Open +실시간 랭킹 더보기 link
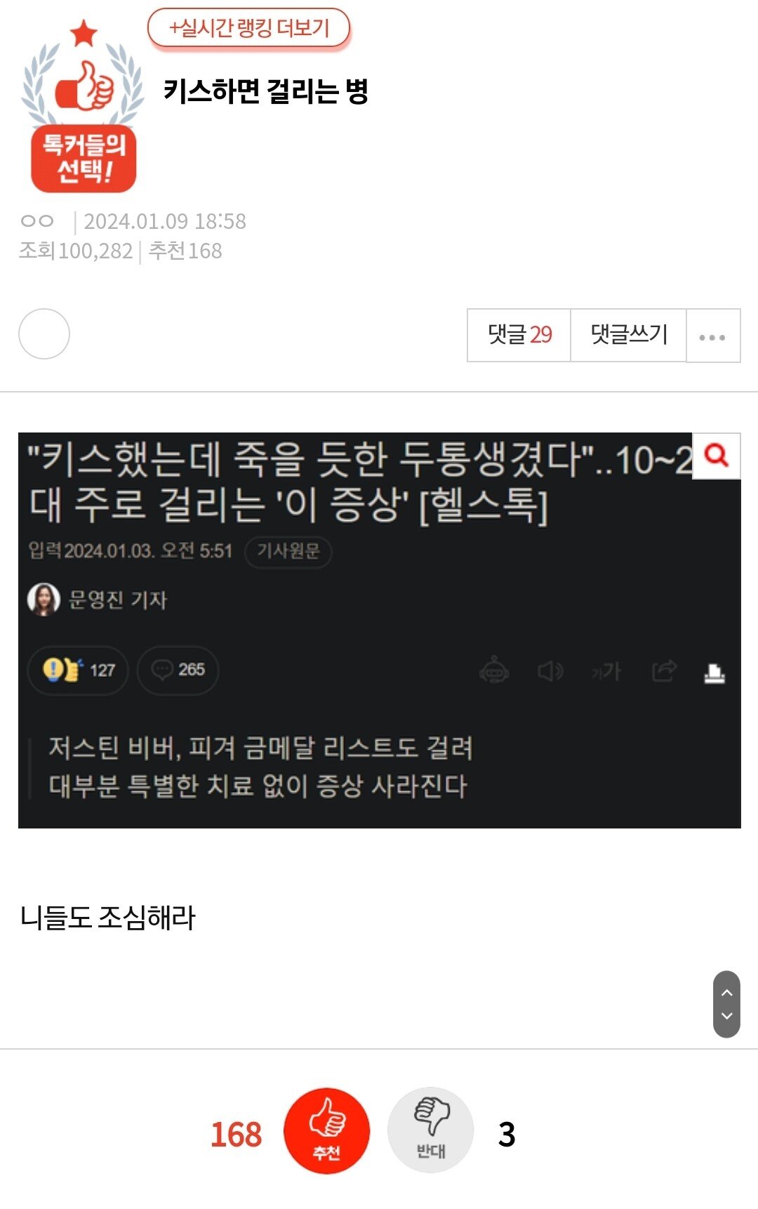The image size is (758, 1209). 248,29
